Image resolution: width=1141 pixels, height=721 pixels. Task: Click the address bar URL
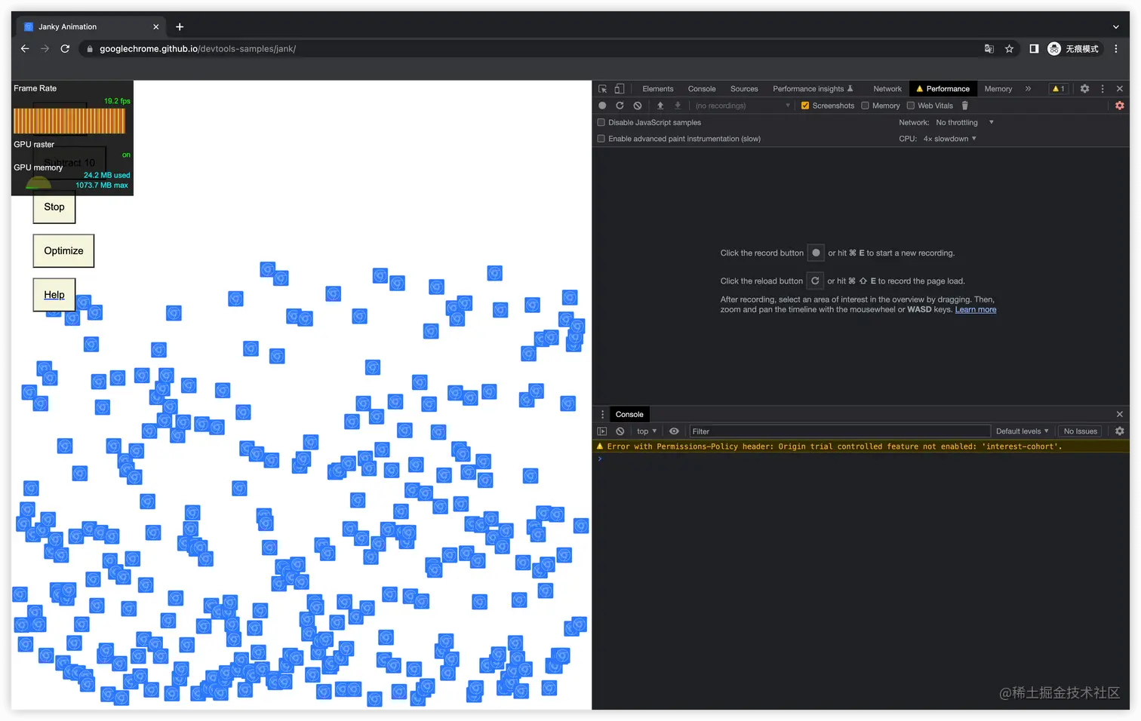[198, 49]
